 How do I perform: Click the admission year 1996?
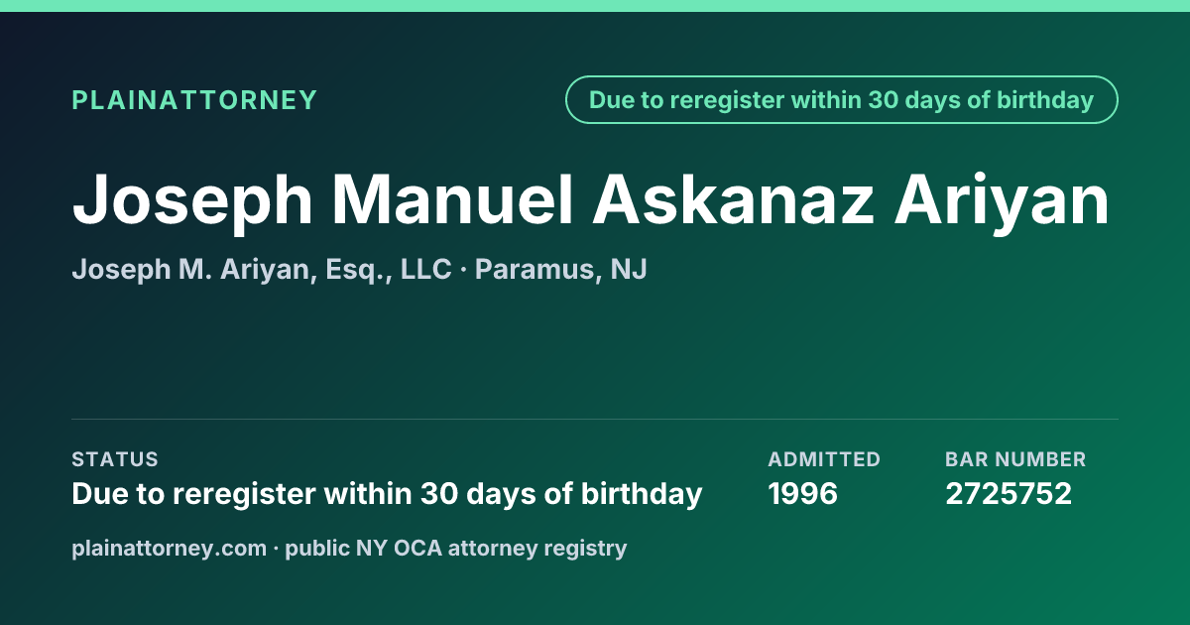pos(803,493)
